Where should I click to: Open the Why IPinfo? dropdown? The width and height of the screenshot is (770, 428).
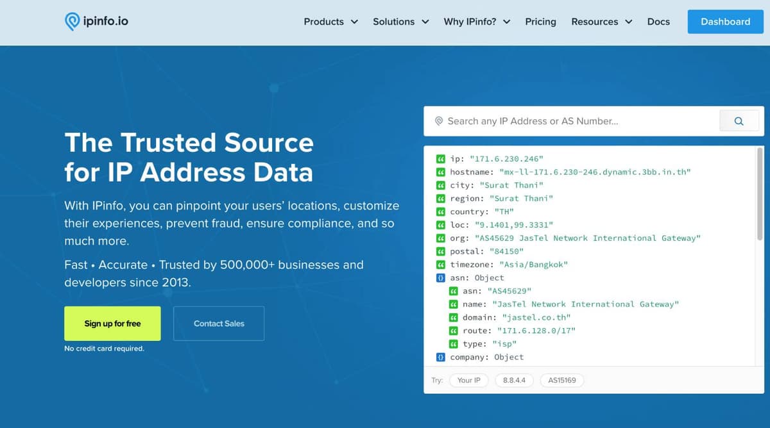476,22
